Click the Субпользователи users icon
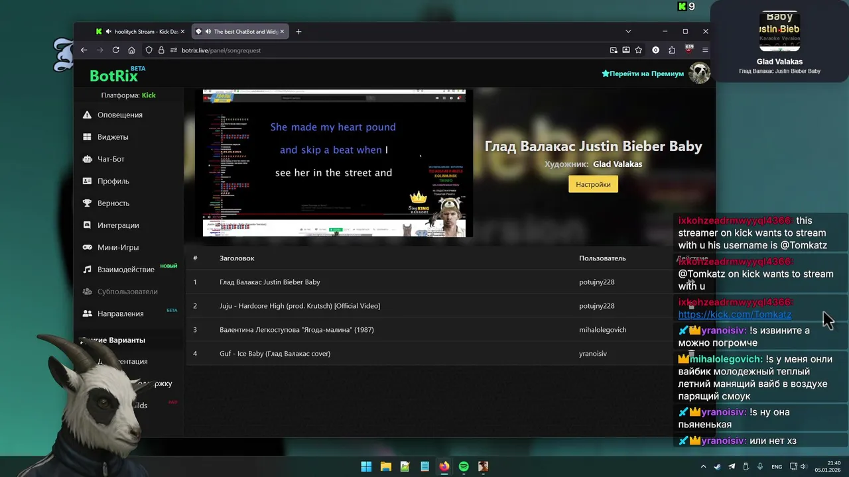The width and height of the screenshot is (849, 477). [87, 291]
